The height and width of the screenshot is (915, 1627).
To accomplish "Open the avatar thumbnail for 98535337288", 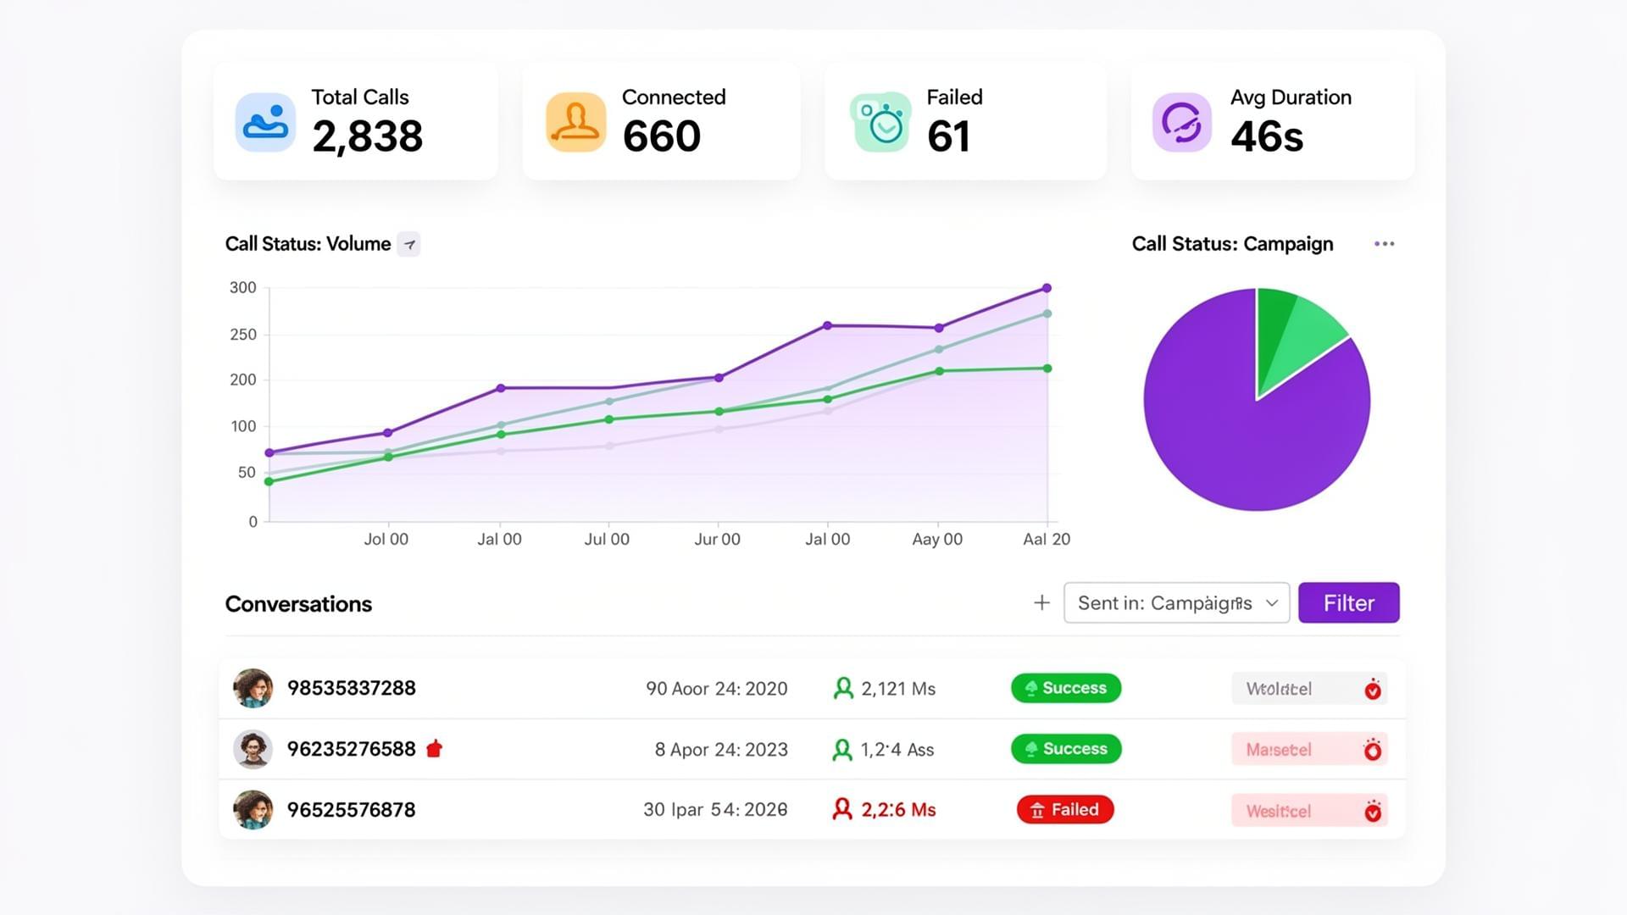I will (x=253, y=688).
